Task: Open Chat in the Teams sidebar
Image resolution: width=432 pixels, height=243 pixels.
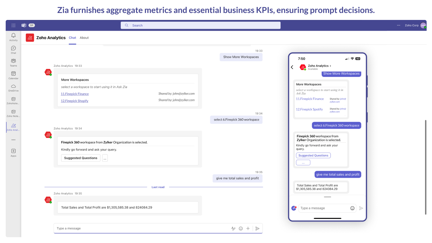Action: (x=13, y=50)
